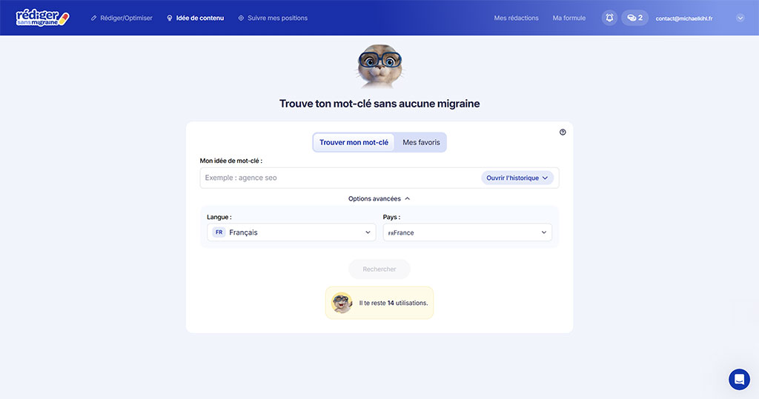Image resolution: width=759 pixels, height=399 pixels.
Task: Open the Langue dropdown showing Français
Action: (x=291, y=232)
